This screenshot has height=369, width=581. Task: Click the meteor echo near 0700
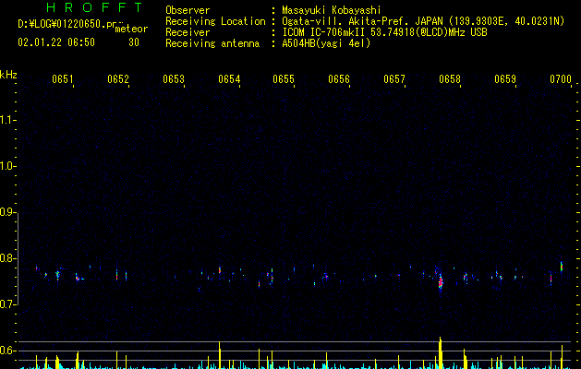pos(562,267)
